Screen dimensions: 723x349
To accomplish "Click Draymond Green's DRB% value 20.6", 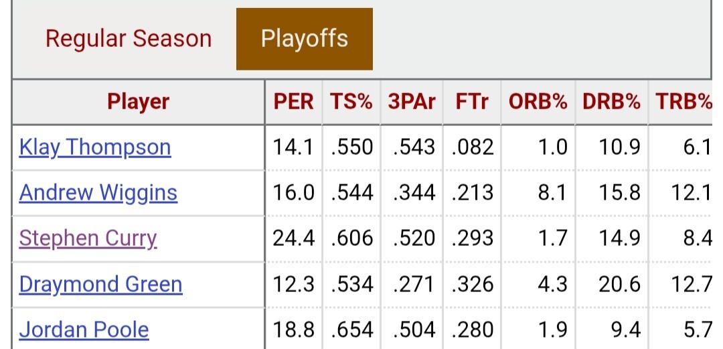I will pyautogui.click(x=617, y=284).
